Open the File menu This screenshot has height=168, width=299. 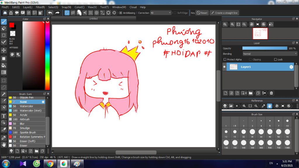(5, 7)
